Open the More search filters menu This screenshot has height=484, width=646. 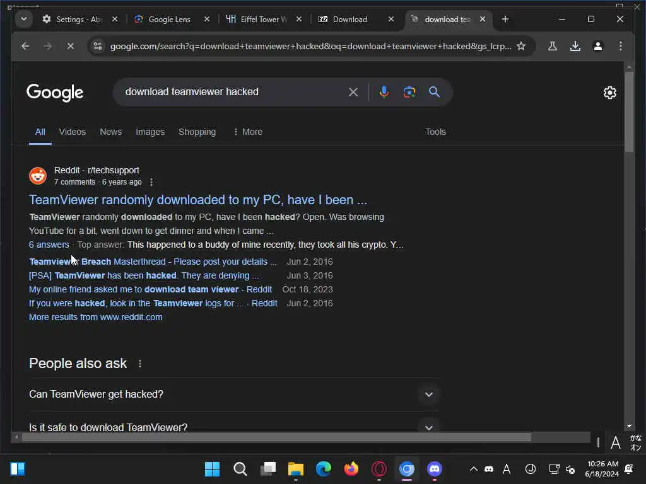(x=247, y=132)
